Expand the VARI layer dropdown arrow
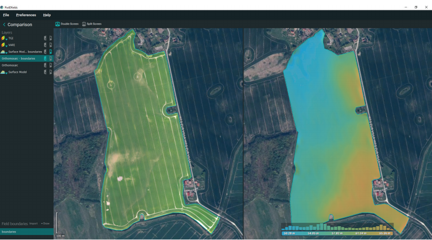Image resolution: width=432 pixels, height=240 pixels. click(7, 46)
